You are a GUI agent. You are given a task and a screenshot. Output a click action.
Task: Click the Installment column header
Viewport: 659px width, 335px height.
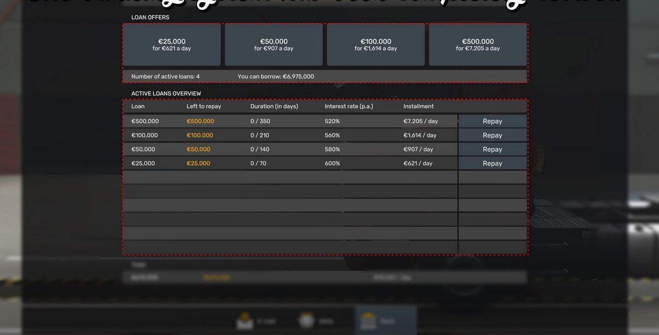(418, 107)
